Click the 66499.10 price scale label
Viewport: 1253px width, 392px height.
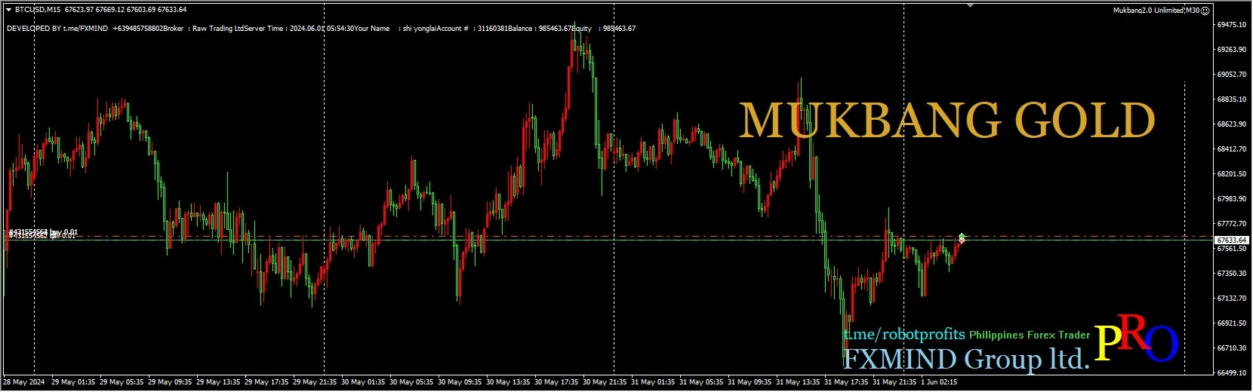click(1232, 373)
